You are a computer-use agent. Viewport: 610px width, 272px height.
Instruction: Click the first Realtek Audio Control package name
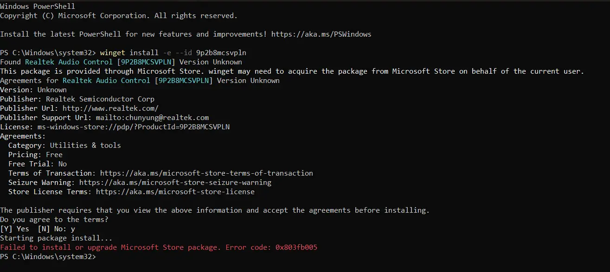[x=69, y=62]
